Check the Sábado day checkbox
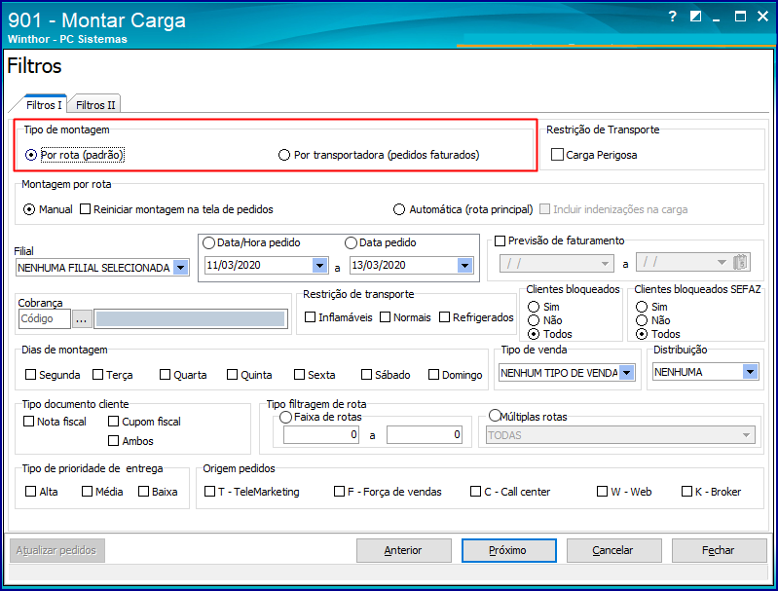 [x=367, y=375]
